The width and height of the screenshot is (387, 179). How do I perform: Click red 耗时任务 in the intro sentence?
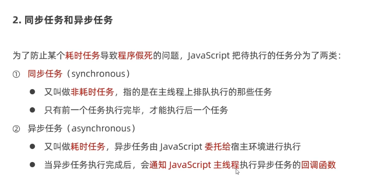point(82,56)
